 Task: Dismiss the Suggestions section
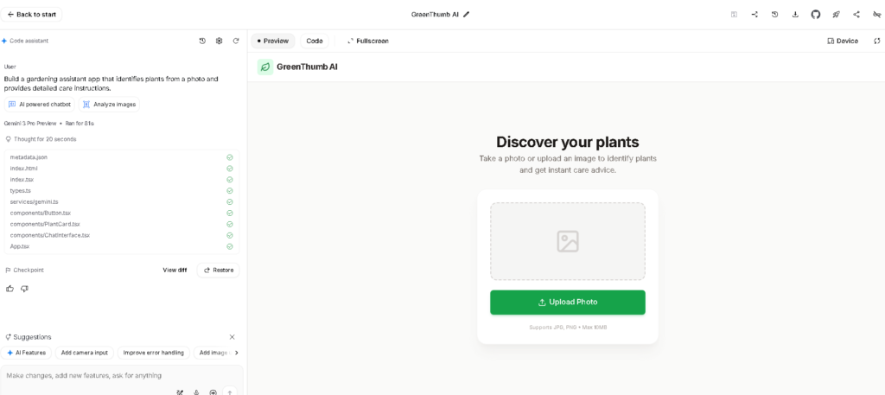point(232,337)
